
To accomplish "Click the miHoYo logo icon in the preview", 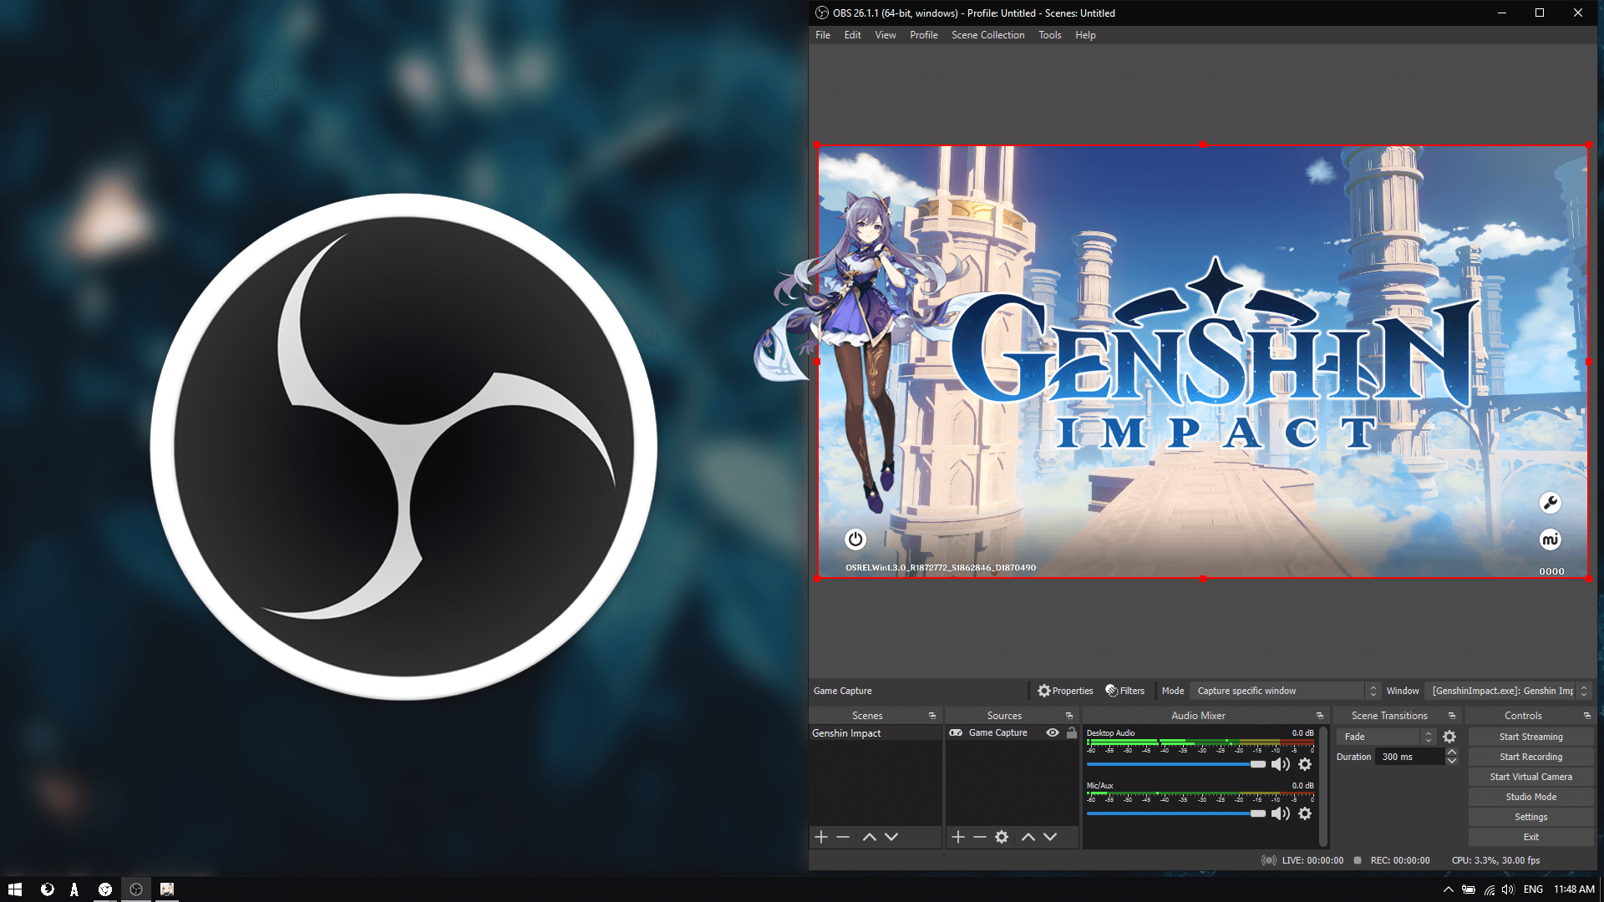I will (1551, 540).
